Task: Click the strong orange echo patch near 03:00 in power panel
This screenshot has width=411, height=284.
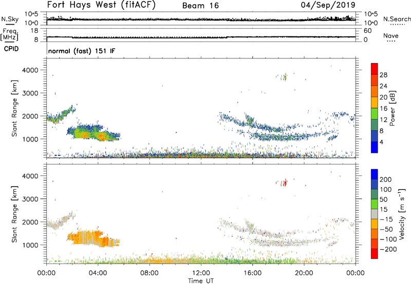Action: coord(84,134)
